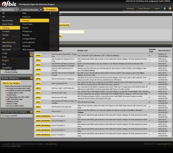Click the Ofbiz logo
173x153 pixels.
click(x=9, y=4)
